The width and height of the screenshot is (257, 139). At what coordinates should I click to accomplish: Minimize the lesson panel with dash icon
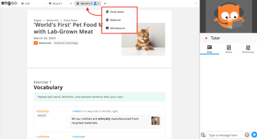(x=196, y=3)
